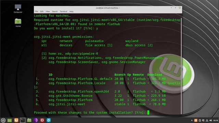
Task: Close the terminal window with green button
Action: (x=180, y=8)
